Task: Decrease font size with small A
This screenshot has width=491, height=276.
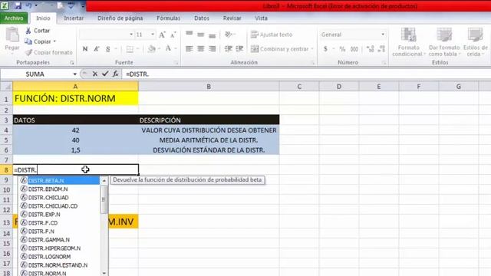Action: click(x=173, y=34)
